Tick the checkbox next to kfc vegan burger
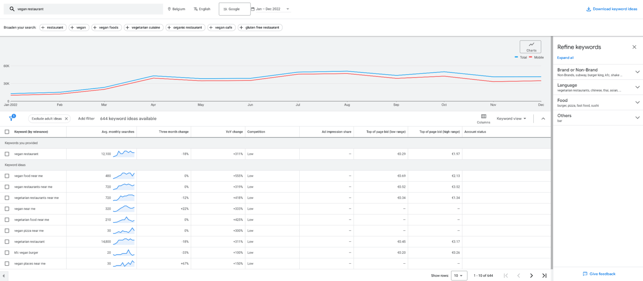The height and width of the screenshot is (281, 643). click(x=6, y=252)
